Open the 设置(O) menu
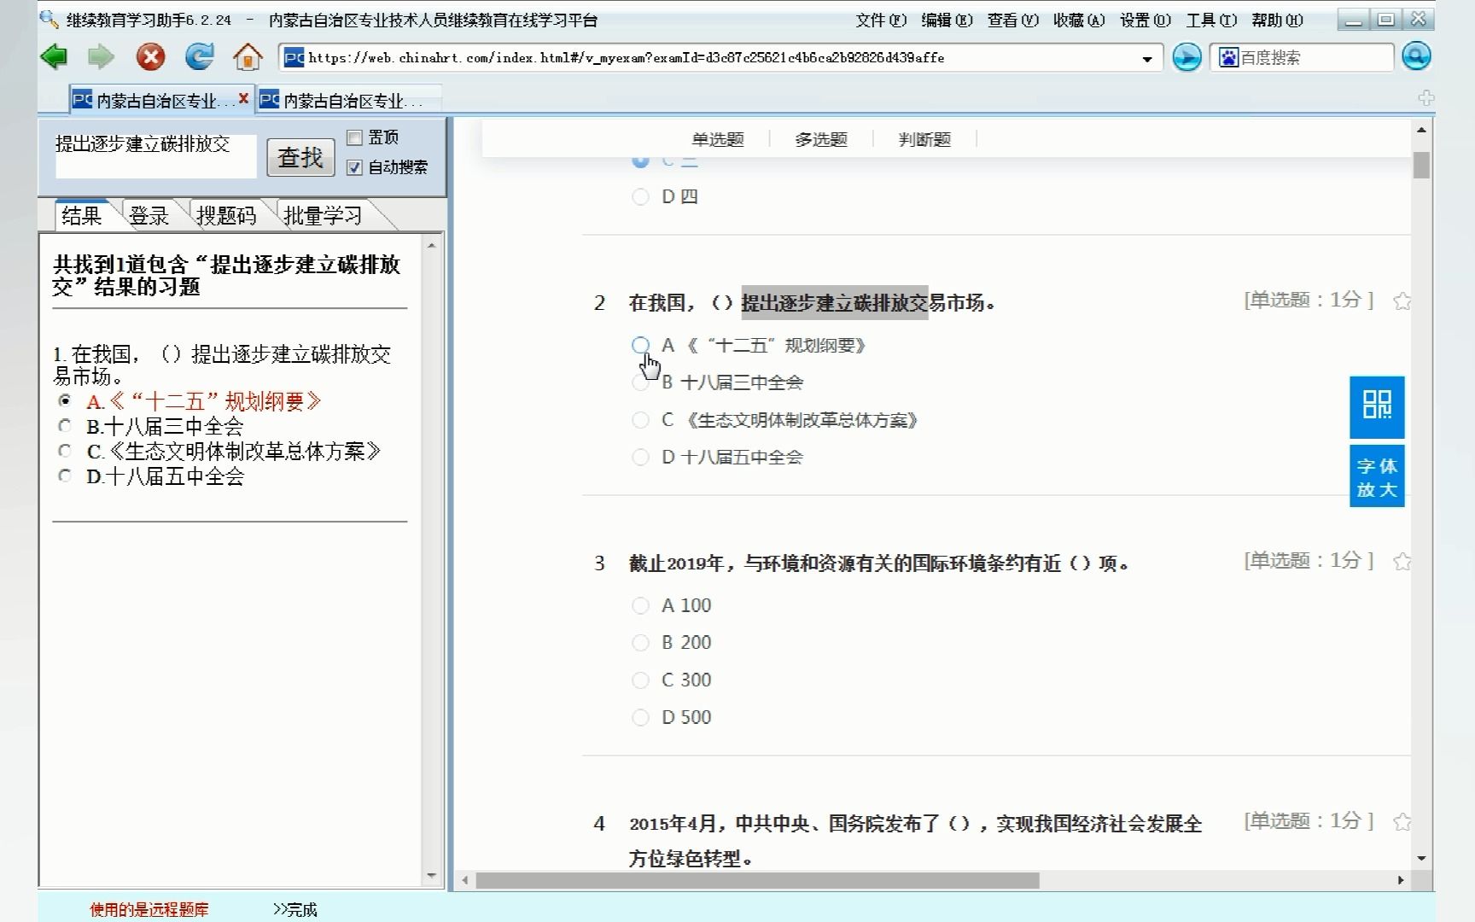 pos(1146,20)
